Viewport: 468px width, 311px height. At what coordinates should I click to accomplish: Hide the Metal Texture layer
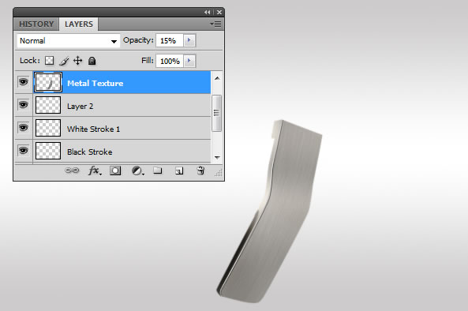coord(23,82)
